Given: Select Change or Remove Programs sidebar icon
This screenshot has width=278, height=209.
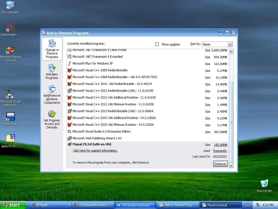Looking at the screenshot, I should point(52,49).
